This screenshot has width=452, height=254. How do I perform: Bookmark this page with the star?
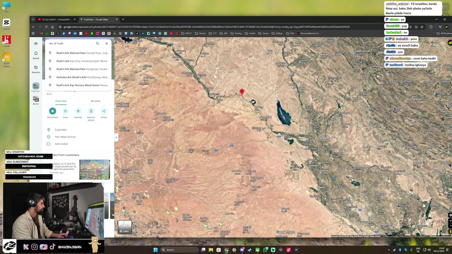[x=422, y=27]
